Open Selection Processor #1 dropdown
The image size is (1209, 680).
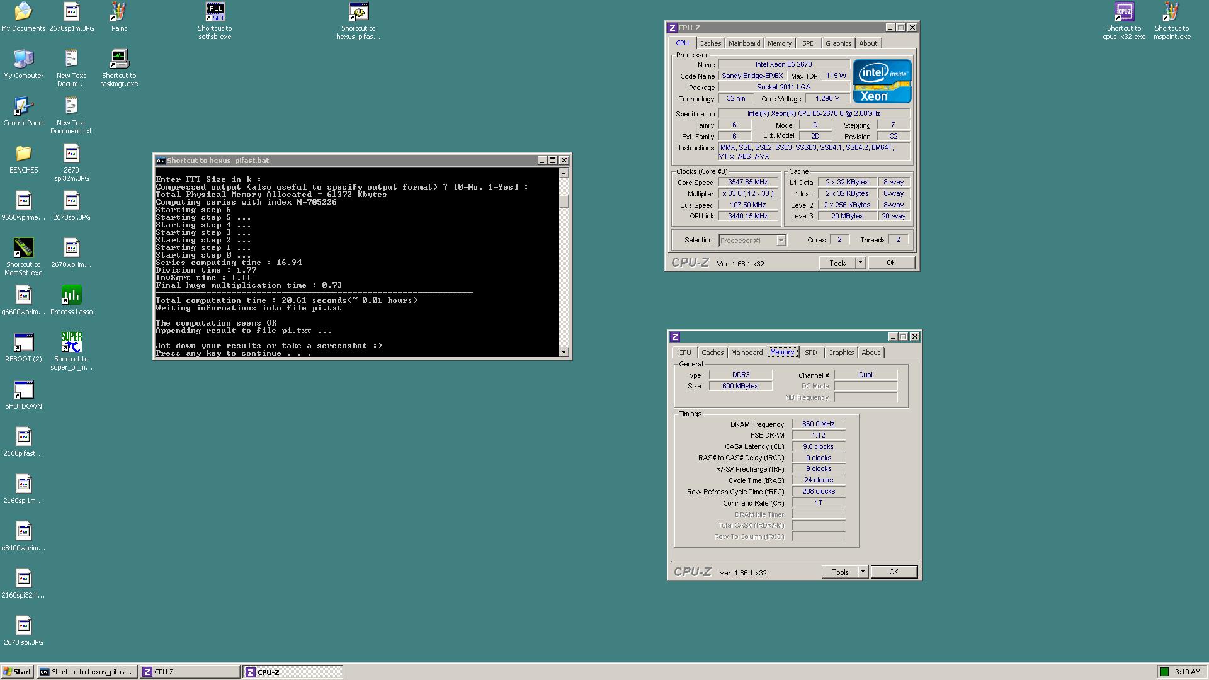pyautogui.click(x=752, y=241)
